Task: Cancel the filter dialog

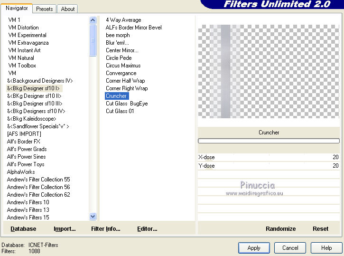Action: tap(290, 248)
